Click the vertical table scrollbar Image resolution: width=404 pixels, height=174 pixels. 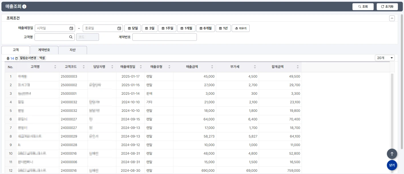coord(392,114)
